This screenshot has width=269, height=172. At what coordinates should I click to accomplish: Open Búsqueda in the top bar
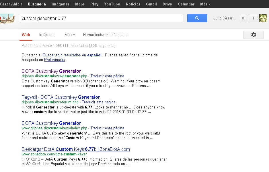tap(37, 4)
